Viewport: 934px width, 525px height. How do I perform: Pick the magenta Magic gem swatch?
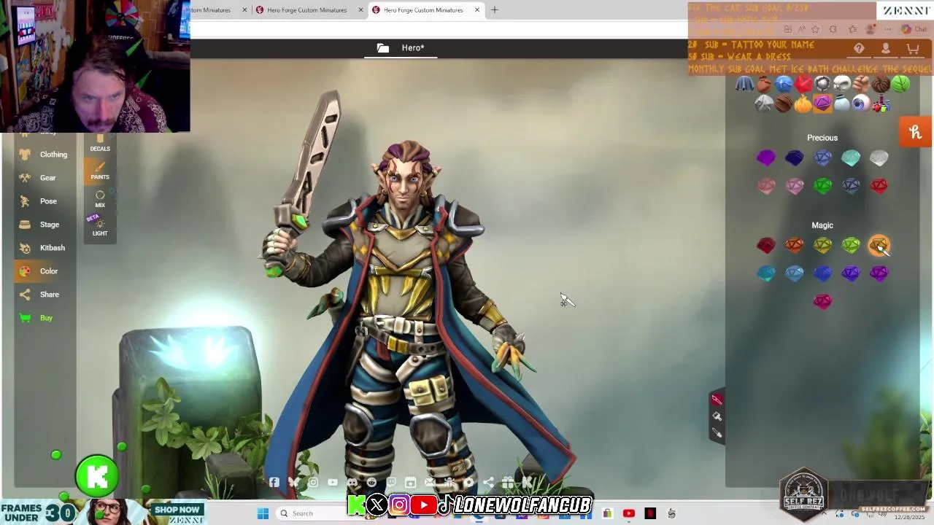[822, 301]
